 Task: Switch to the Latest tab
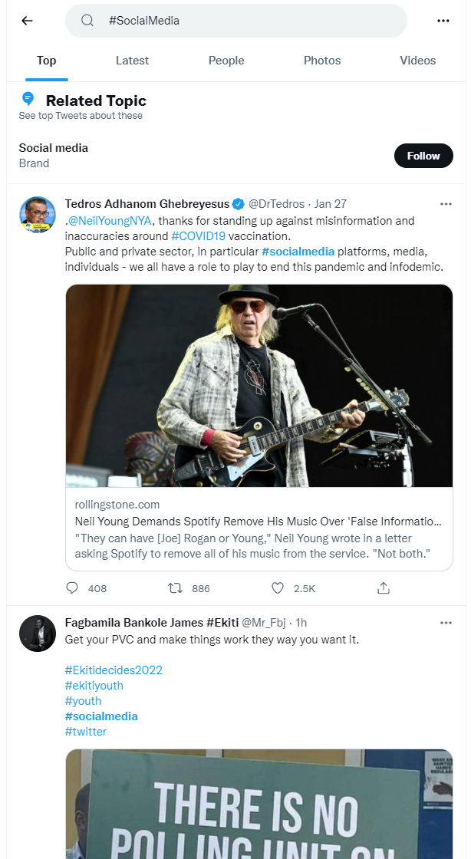tap(132, 61)
